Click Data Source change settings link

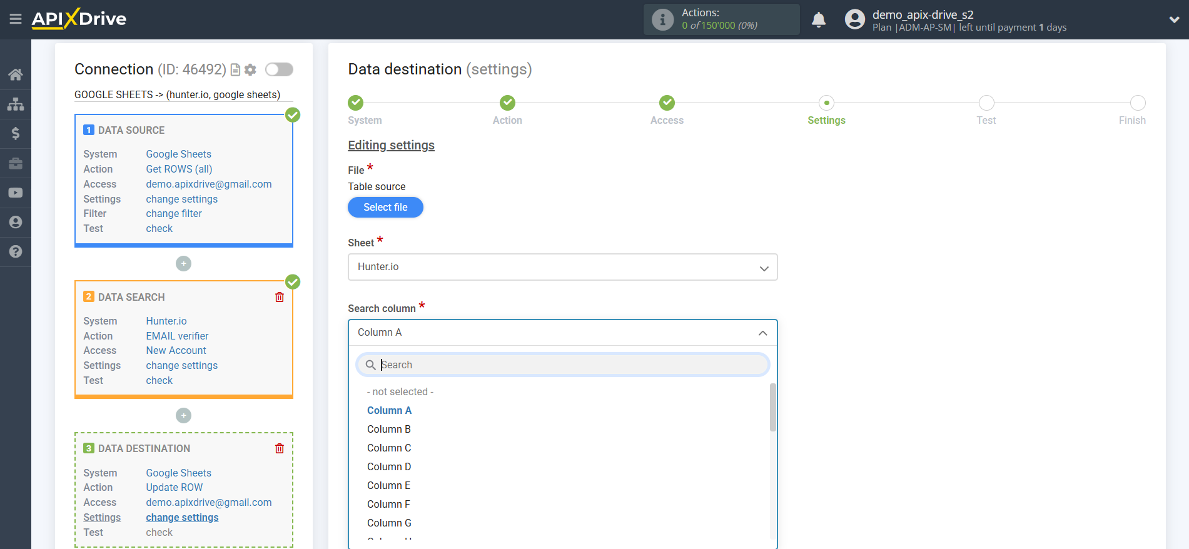181,199
